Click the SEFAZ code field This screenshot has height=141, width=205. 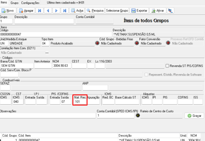[x=5, y=88]
